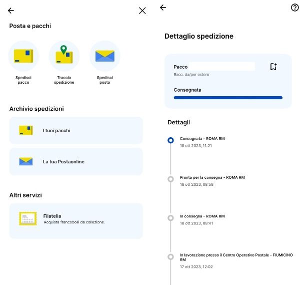Screen dimensions: 305x285
Task: Open Spedisci pacco yellow box icon
Action: (23, 56)
